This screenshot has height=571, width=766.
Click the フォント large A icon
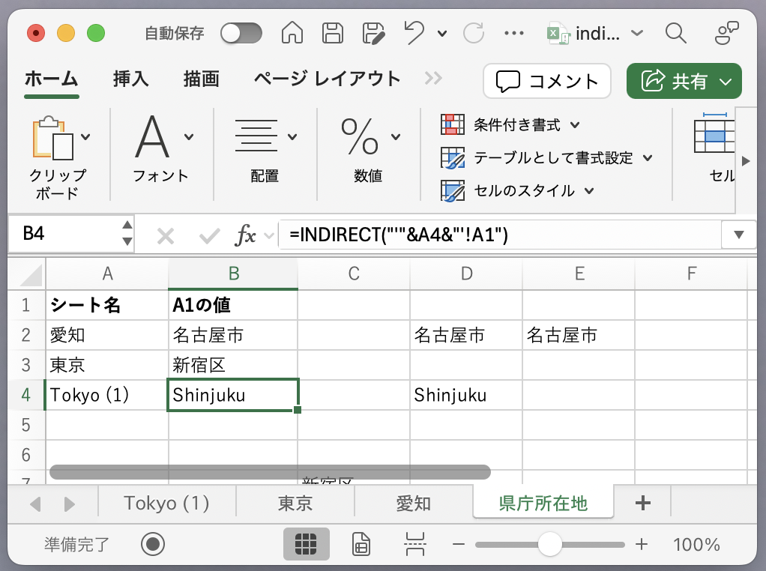pos(152,137)
